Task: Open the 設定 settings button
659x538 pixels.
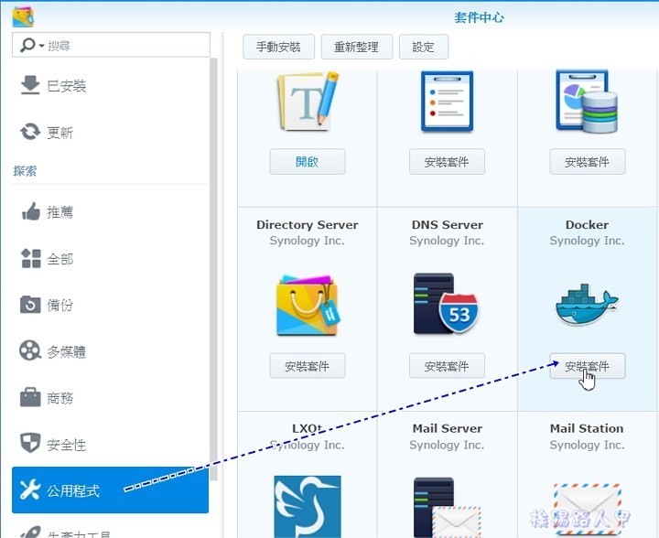Action: (x=424, y=47)
